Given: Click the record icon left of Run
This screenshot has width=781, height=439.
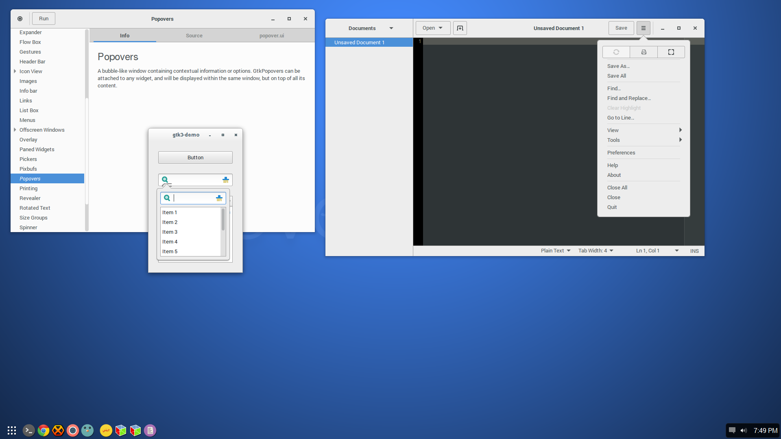Looking at the screenshot, I should coord(20,19).
